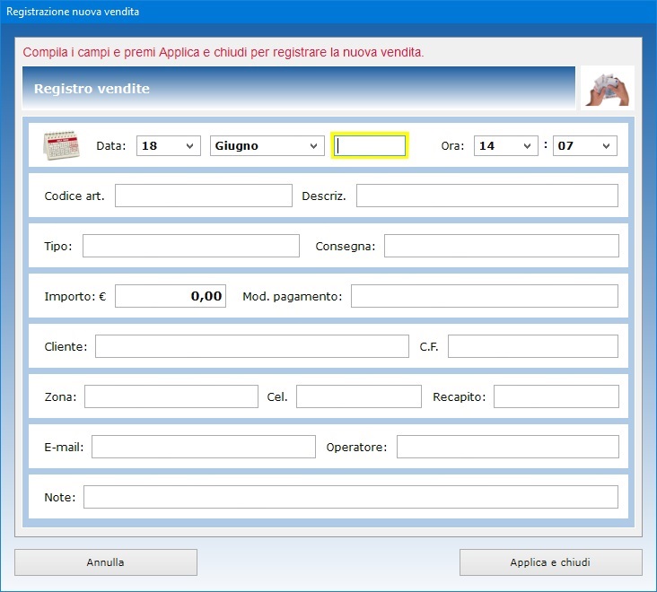This screenshot has height=592, width=657.
Task: Click the Mod. pagamento input field
Action: (x=485, y=296)
